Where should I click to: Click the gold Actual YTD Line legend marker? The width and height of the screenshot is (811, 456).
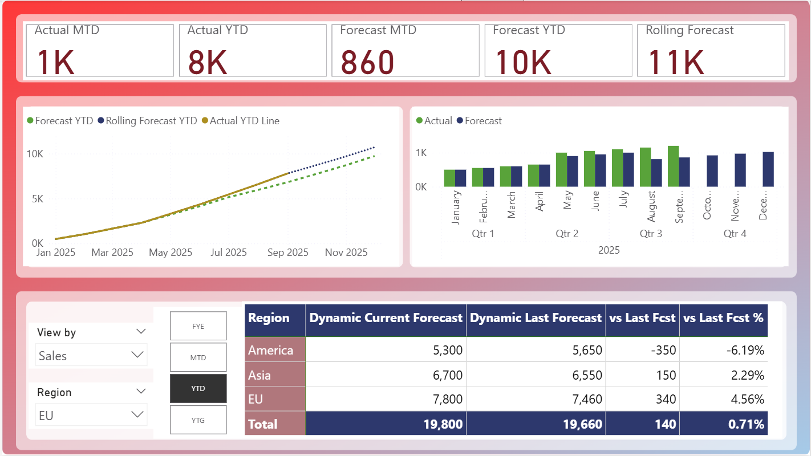pos(205,121)
